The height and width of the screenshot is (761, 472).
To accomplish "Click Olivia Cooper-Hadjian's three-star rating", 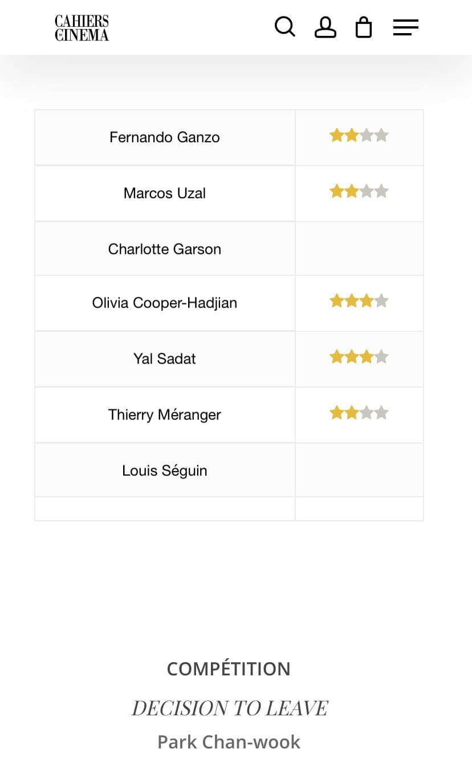I will [x=359, y=301].
